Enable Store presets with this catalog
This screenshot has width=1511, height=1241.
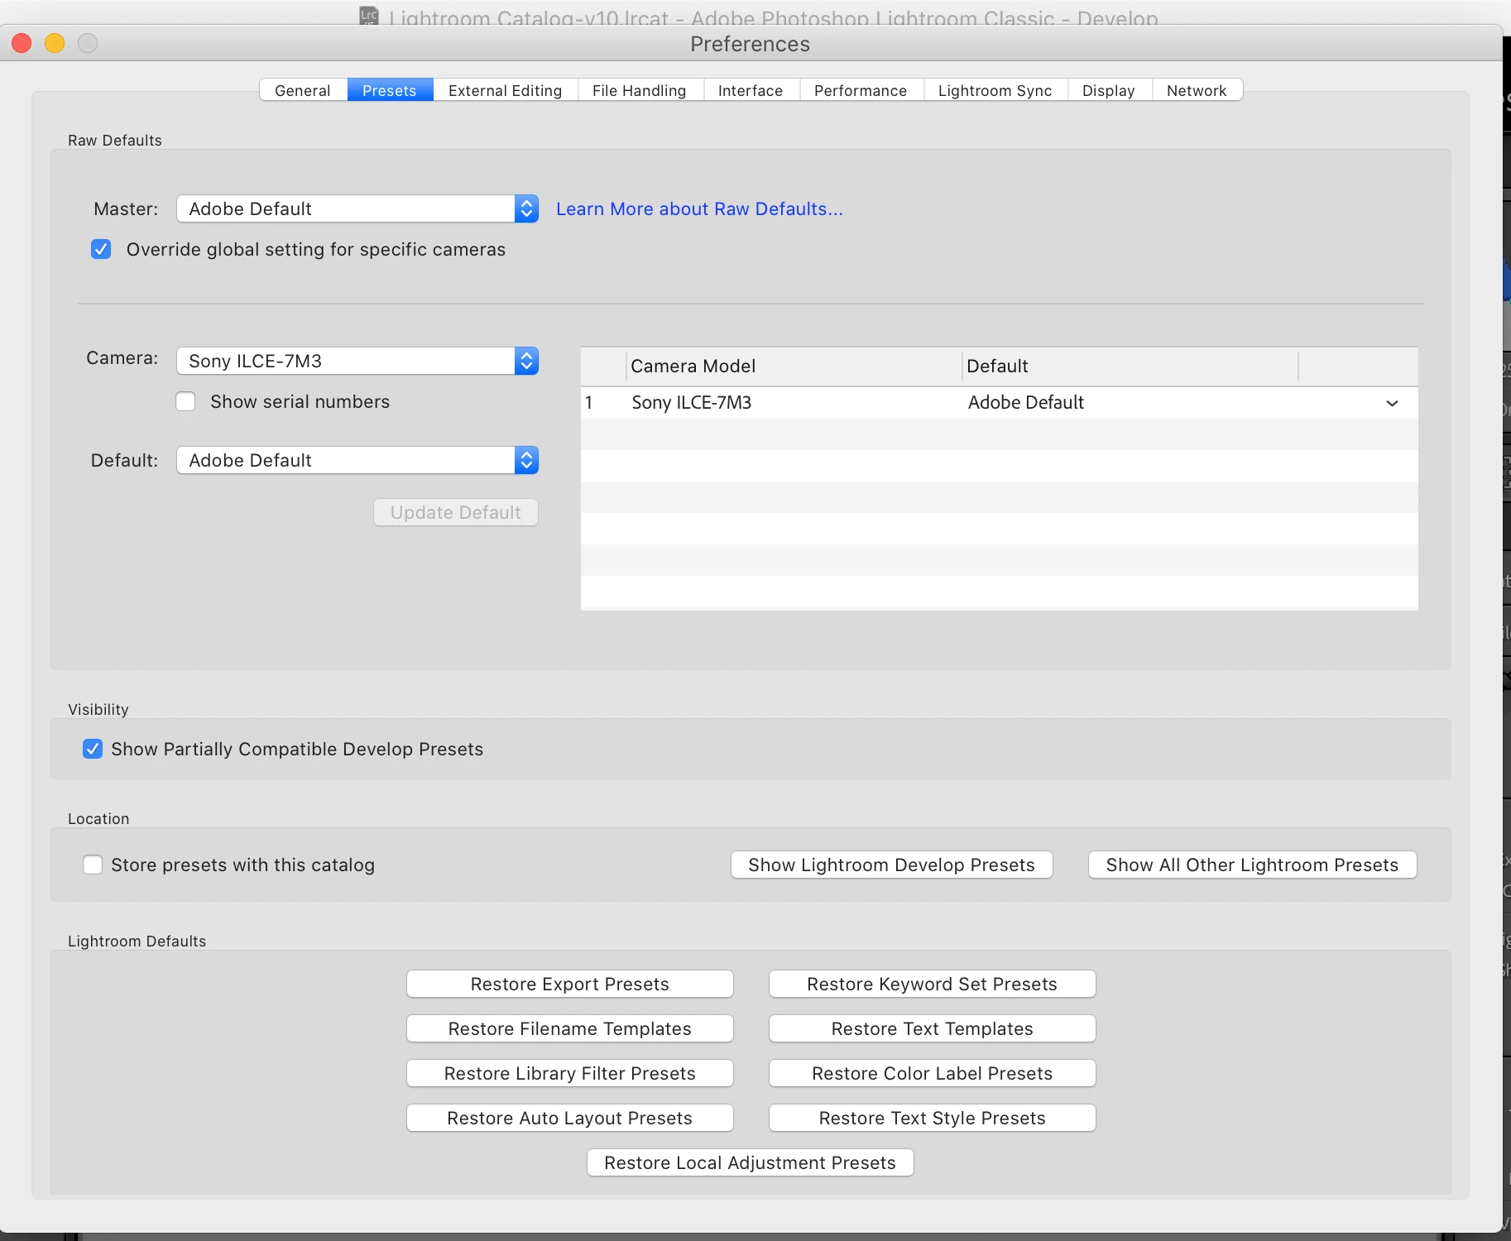pos(93,865)
